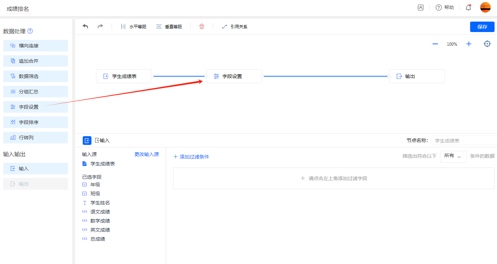Viewport: 497px width, 264px height.
Task: Click the user avatar in top right
Action: [485, 7]
